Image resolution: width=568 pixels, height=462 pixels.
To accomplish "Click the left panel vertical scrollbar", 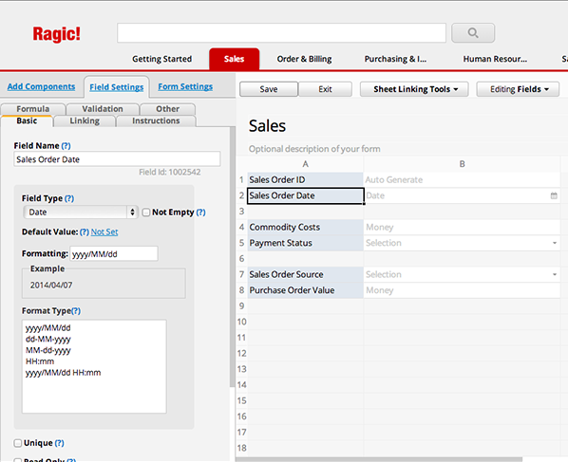I will click(x=232, y=257).
